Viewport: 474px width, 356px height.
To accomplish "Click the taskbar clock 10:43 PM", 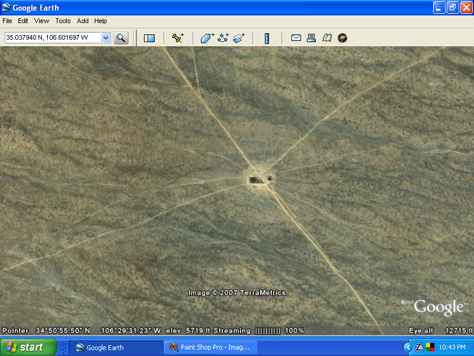I will [452, 347].
